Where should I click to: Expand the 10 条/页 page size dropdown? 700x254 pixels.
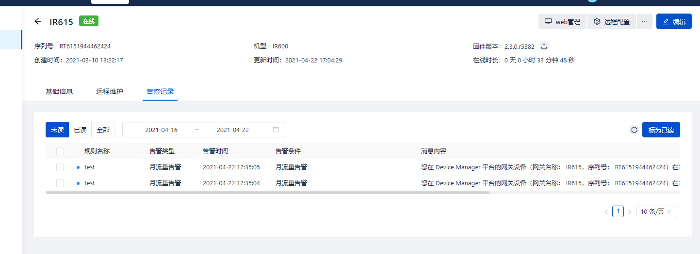(656, 211)
